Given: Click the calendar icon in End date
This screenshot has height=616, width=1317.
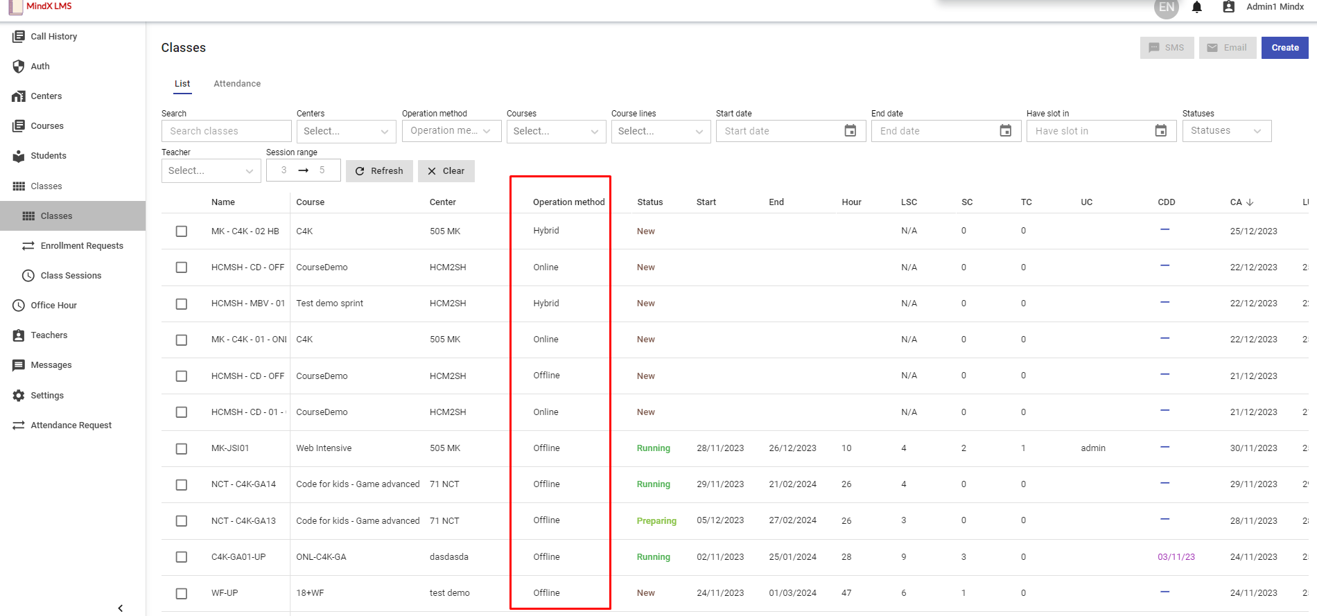Looking at the screenshot, I should click(1005, 131).
